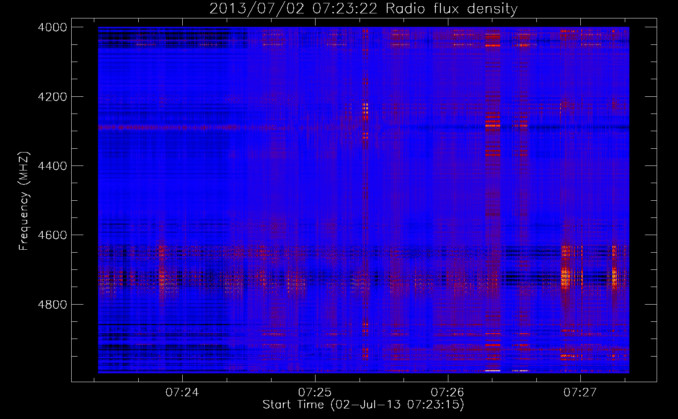
Task: Click the 4800 frequency tick label
Action: [x=52, y=304]
